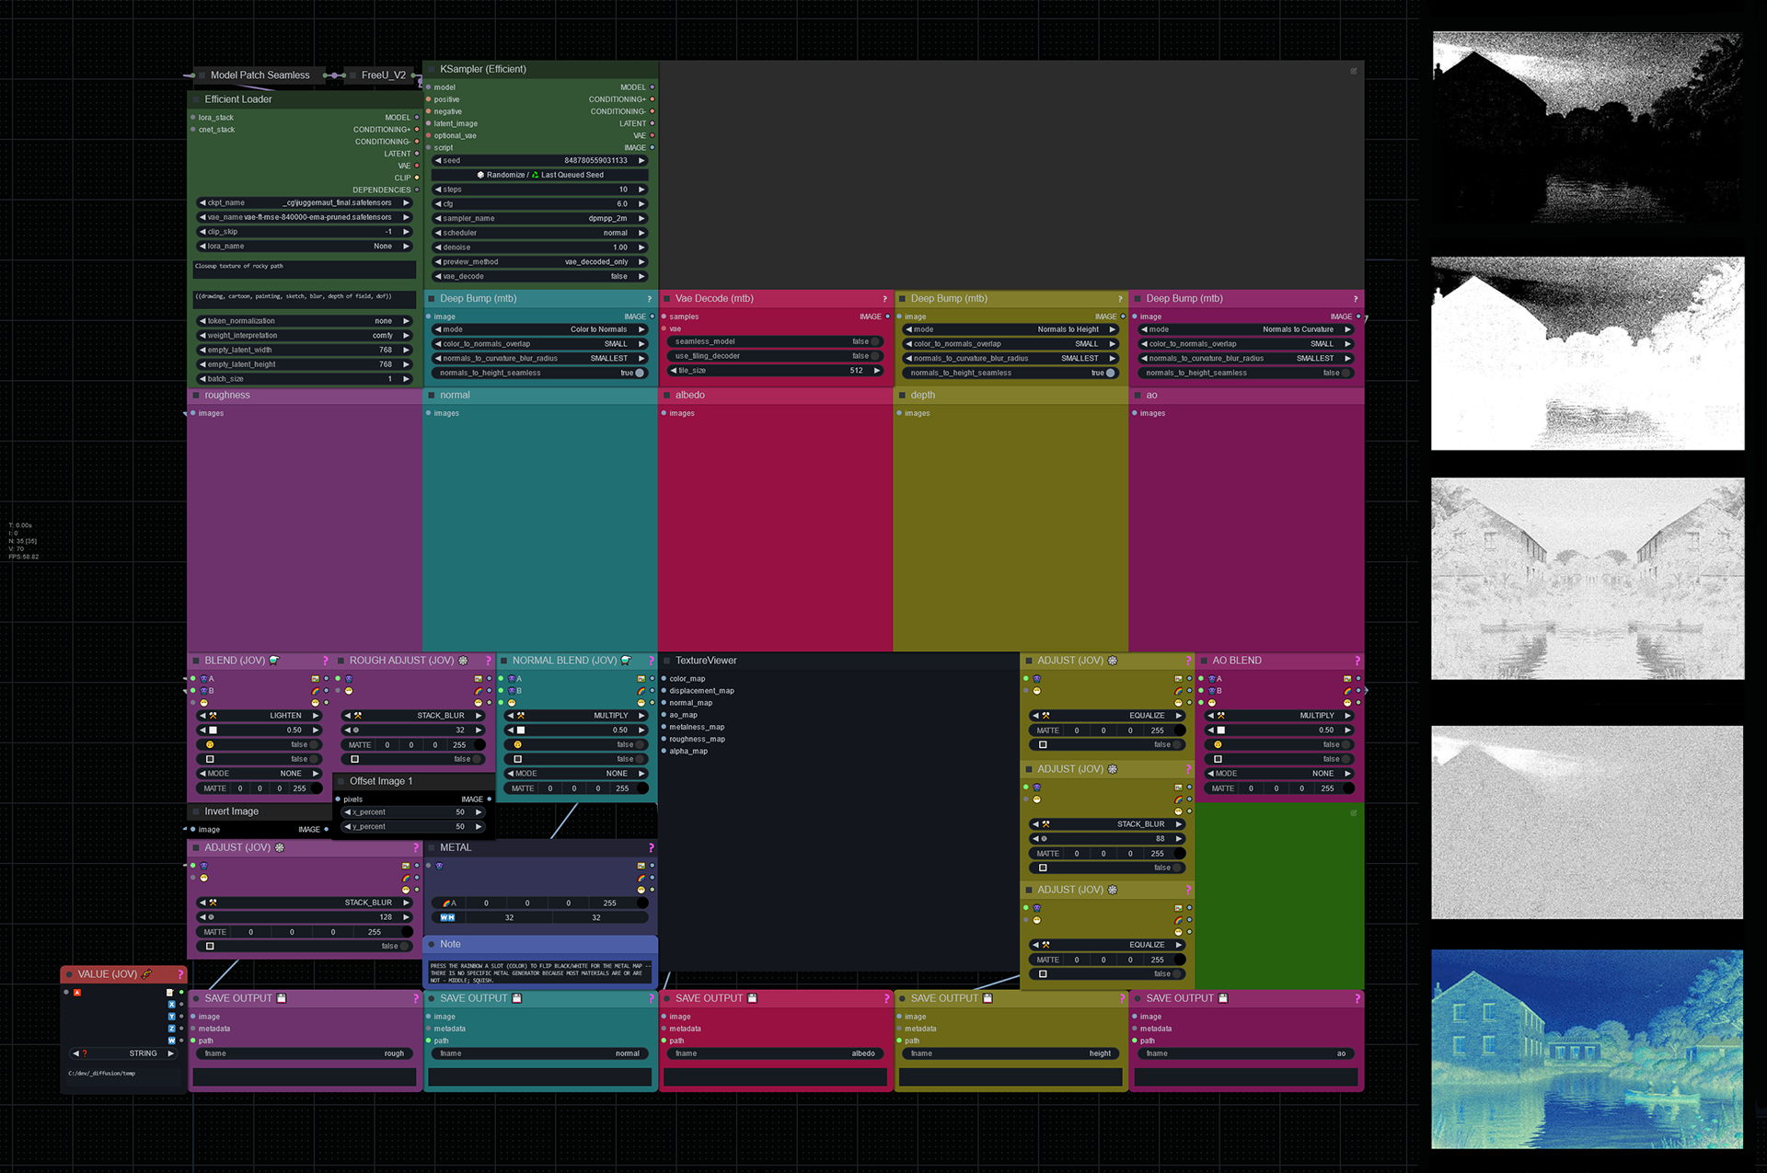1767x1173 pixels.
Task: Open help on the ROUGH ADJUST (JOV) node
Action: tap(489, 661)
